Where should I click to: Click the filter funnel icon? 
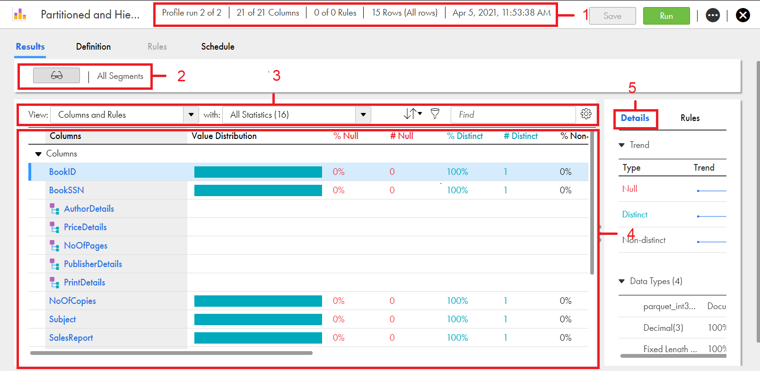pyautogui.click(x=435, y=114)
